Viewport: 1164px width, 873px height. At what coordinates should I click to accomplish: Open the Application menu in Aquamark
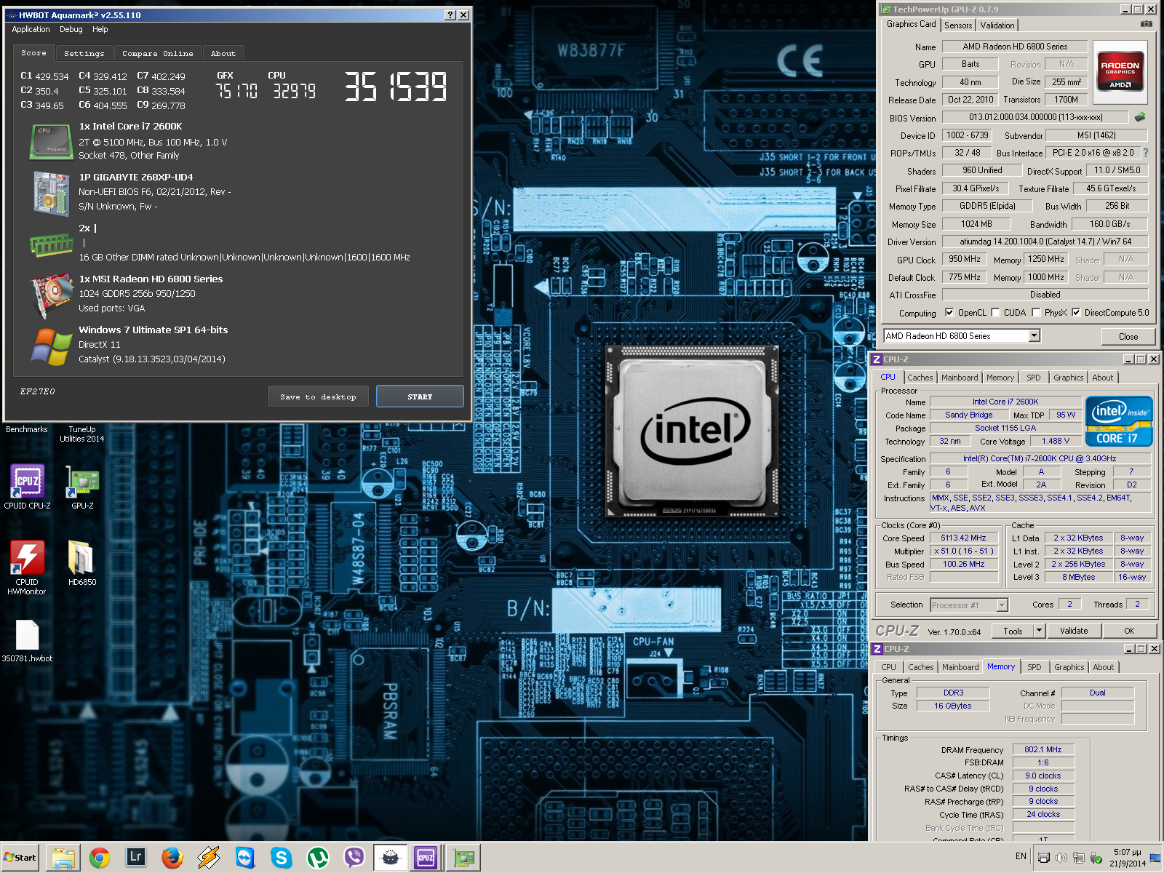[31, 29]
